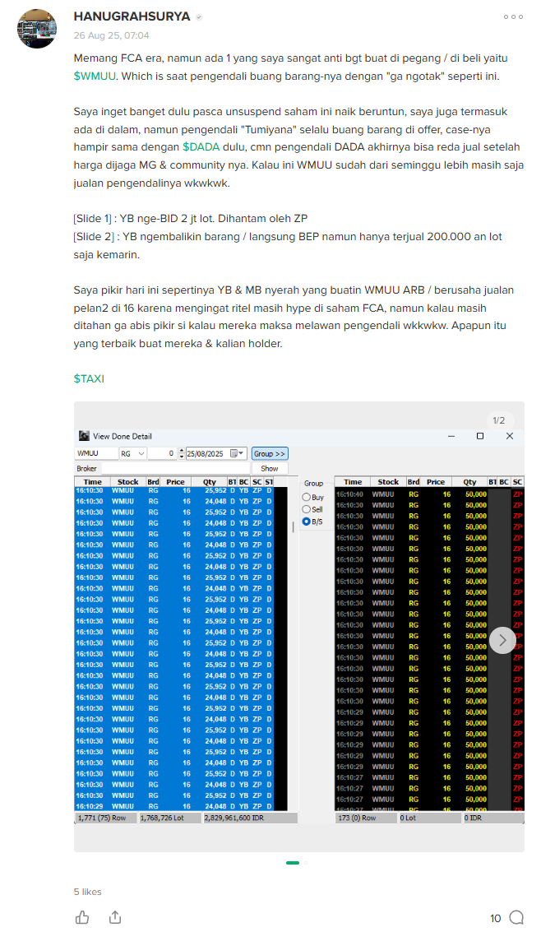Select the 16:10:29 row in left table
541x932 pixels.
click(174, 806)
